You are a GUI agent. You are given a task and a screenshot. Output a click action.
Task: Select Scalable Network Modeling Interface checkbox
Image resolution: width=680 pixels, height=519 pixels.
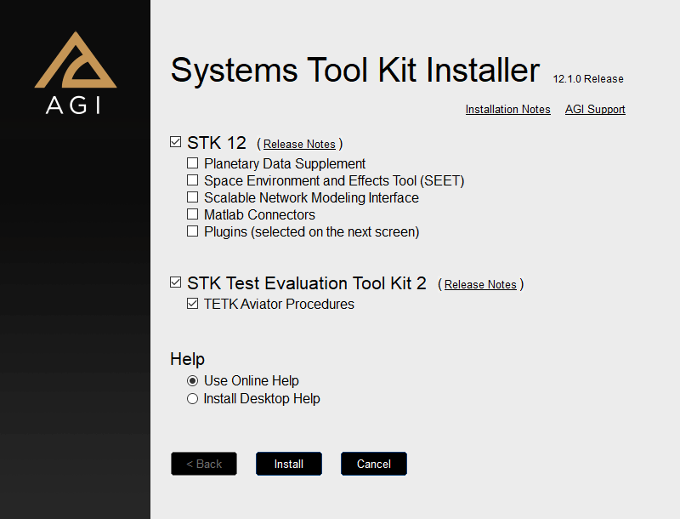[x=193, y=197]
